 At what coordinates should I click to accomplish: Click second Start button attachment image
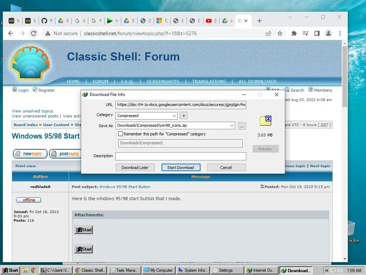[x=84, y=249]
